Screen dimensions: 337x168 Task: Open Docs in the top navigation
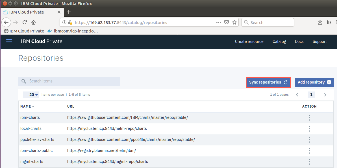tap(299, 42)
